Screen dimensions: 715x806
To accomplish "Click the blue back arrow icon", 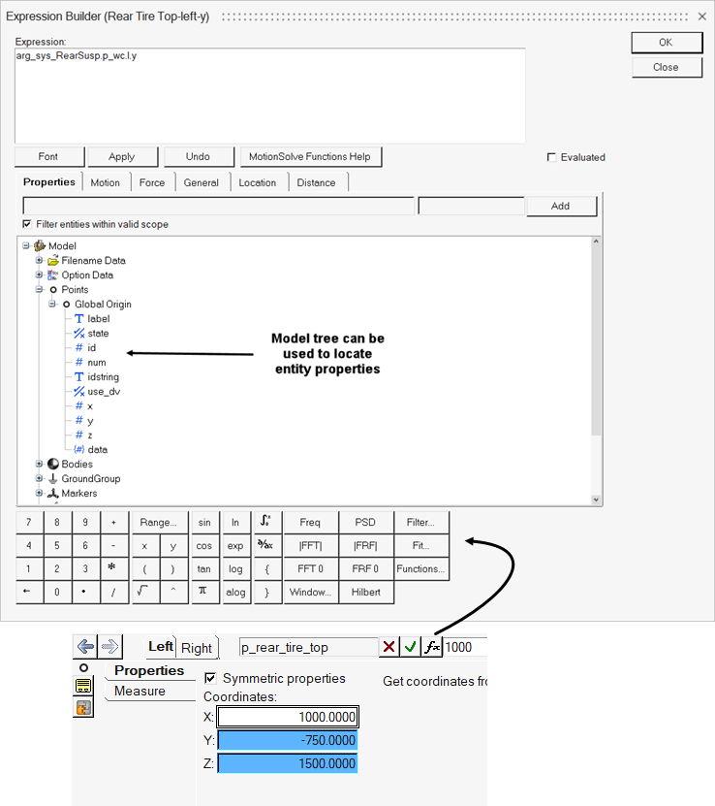I will (85, 647).
